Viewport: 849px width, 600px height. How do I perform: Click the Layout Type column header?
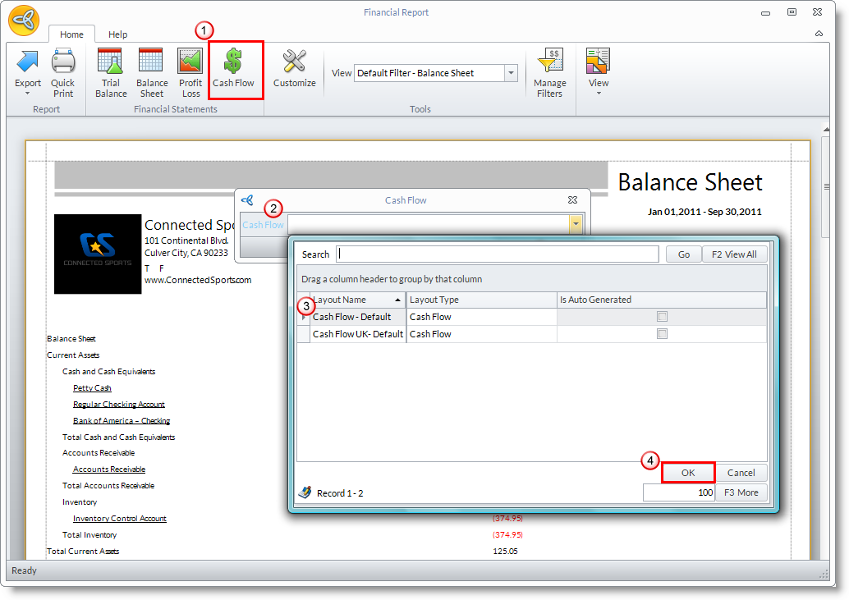click(481, 300)
